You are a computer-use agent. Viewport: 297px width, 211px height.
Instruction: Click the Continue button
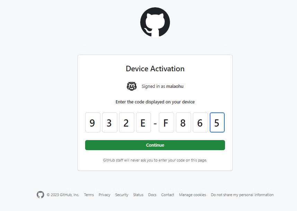[155, 145]
